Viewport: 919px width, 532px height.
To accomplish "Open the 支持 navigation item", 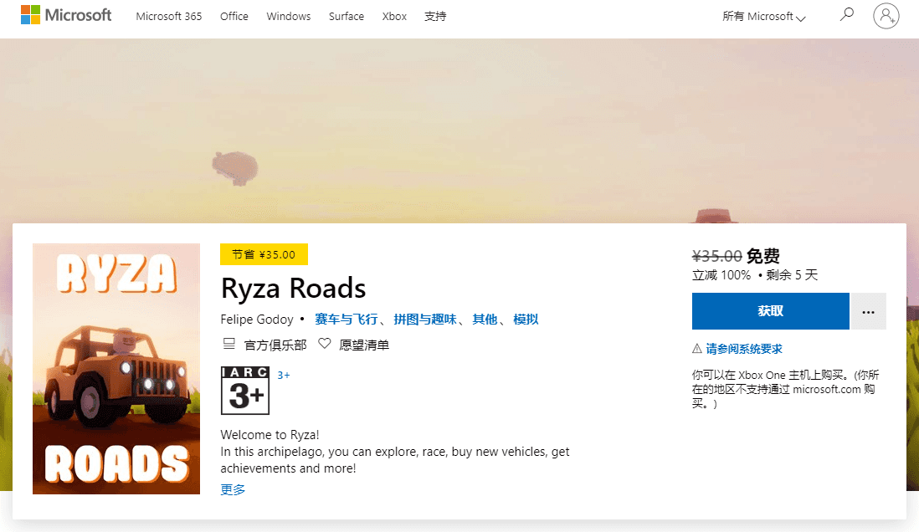I will (x=435, y=17).
